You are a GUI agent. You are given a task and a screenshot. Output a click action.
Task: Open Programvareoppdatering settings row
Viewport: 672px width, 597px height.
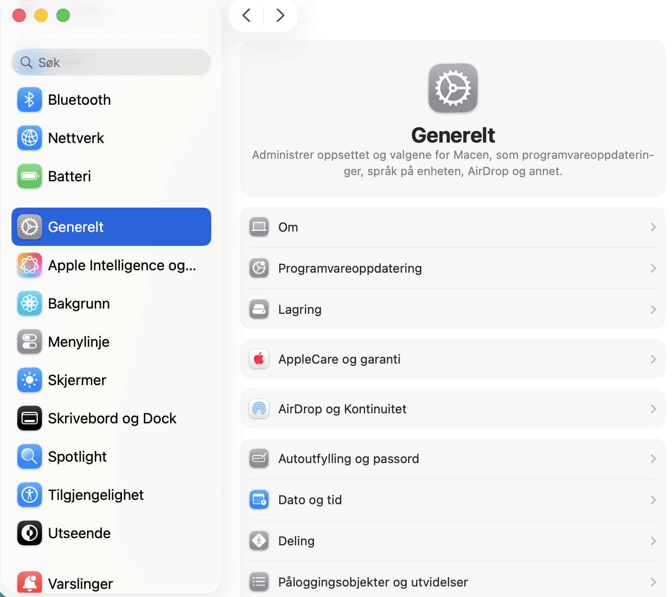tap(453, 268)
